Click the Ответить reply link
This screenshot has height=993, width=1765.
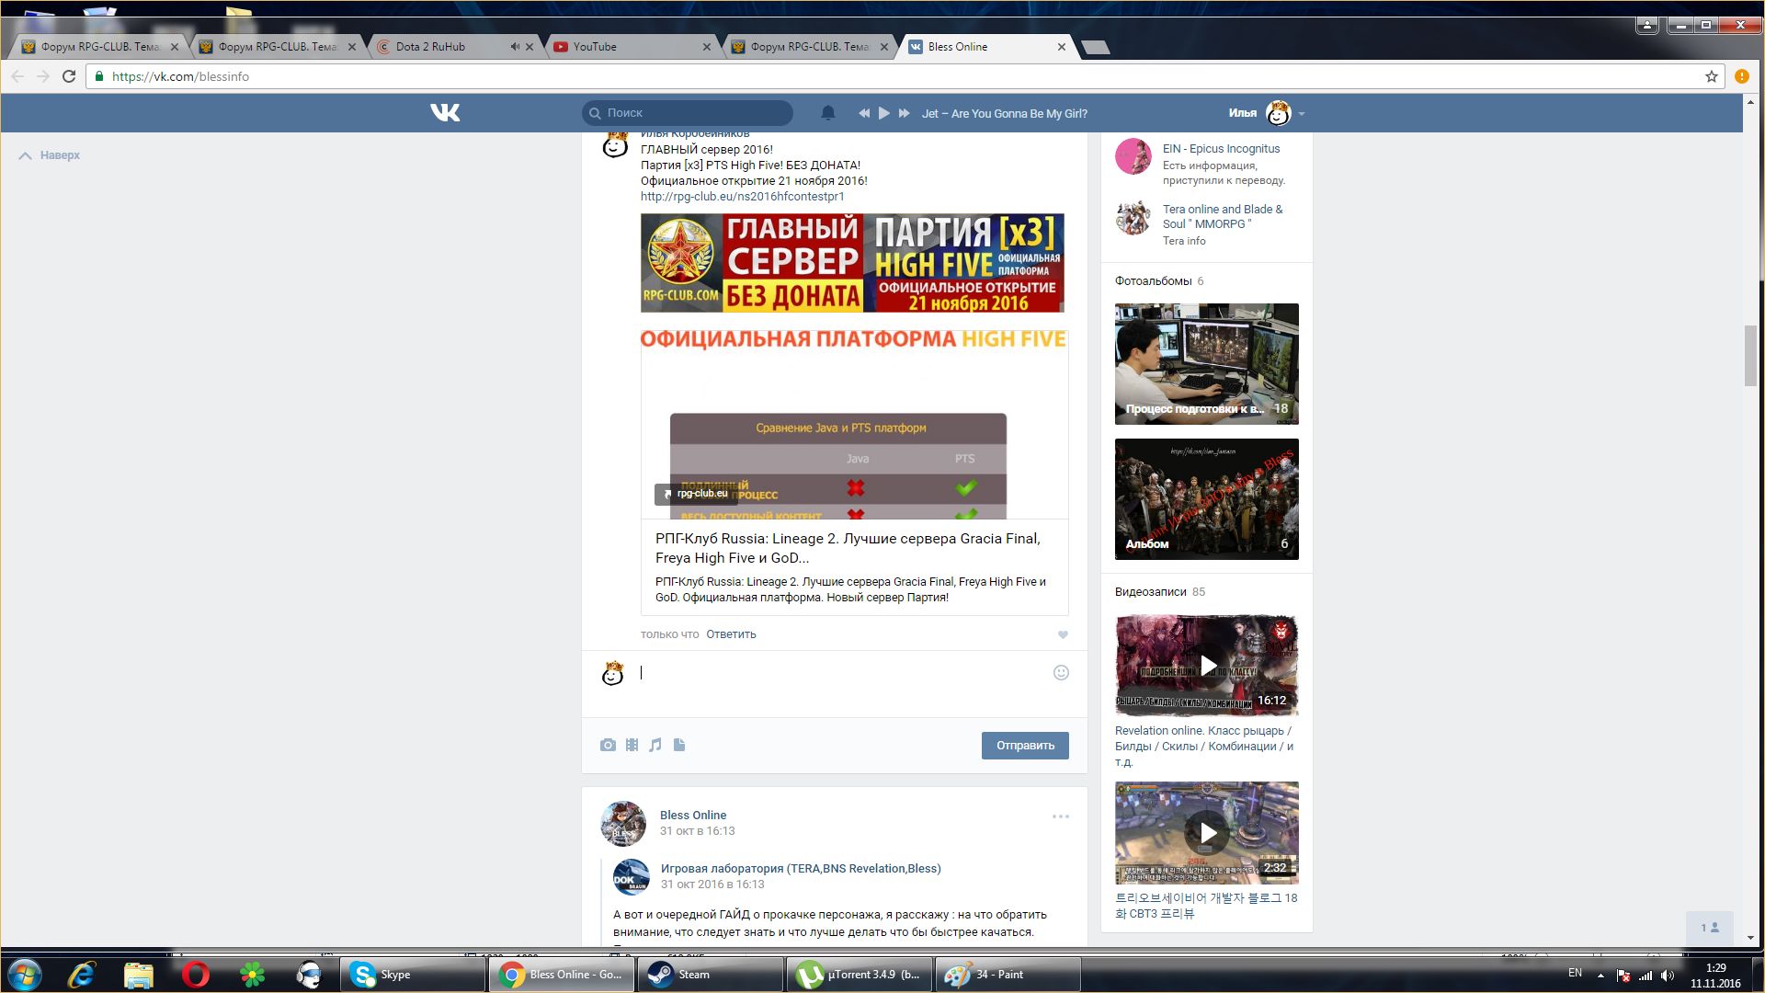coord(731,634)
